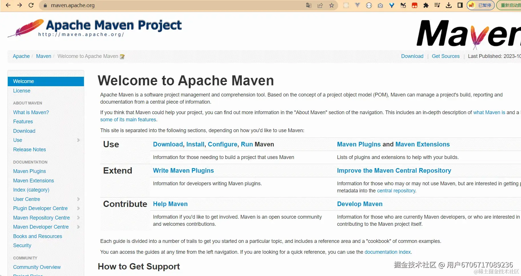Select Welcome in the left navigation
The height and width of the screenshot is (276, 521).
[46, 81]
